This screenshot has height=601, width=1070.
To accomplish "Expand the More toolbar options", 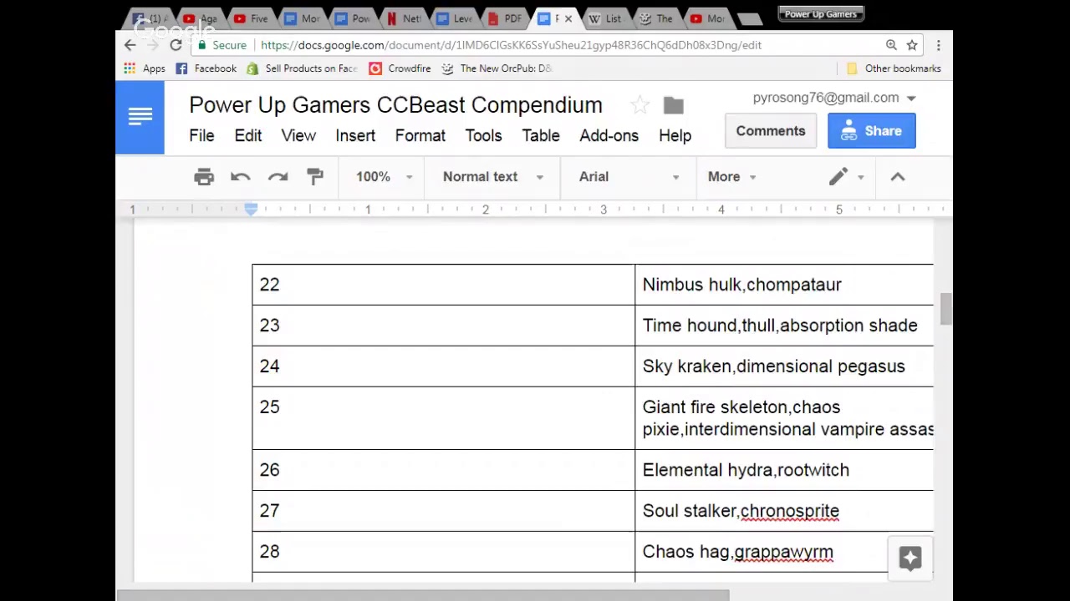I will pyautogui.click(x=731, y=177).
